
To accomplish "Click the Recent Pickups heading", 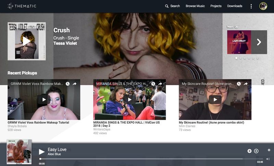I will pyautogui.click(x=22, y=73).
